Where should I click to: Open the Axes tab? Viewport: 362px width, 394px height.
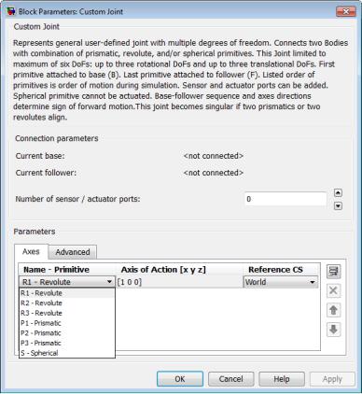[x=31, y=251]
